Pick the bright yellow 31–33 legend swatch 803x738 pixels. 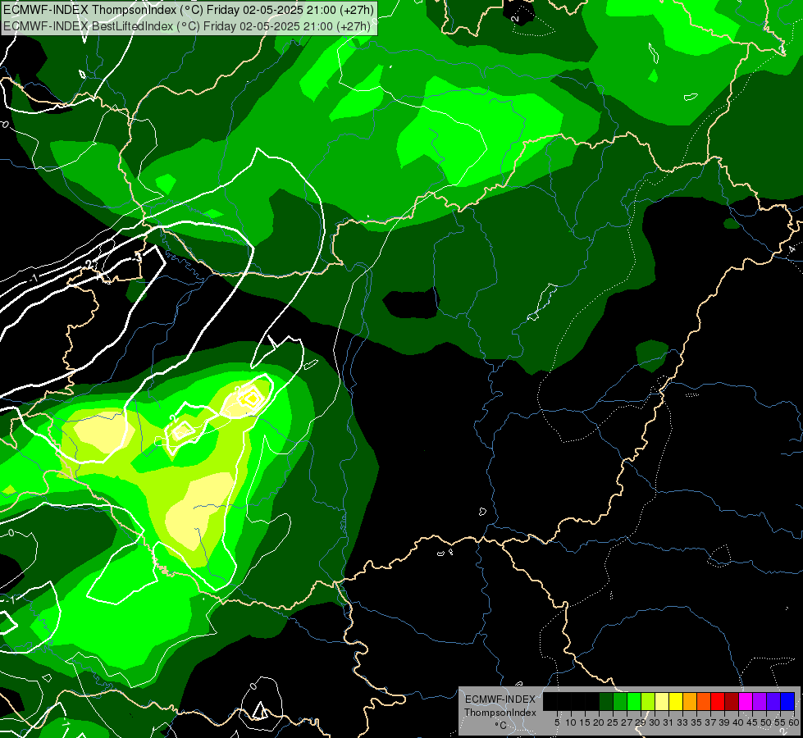[x=676, y=701]
